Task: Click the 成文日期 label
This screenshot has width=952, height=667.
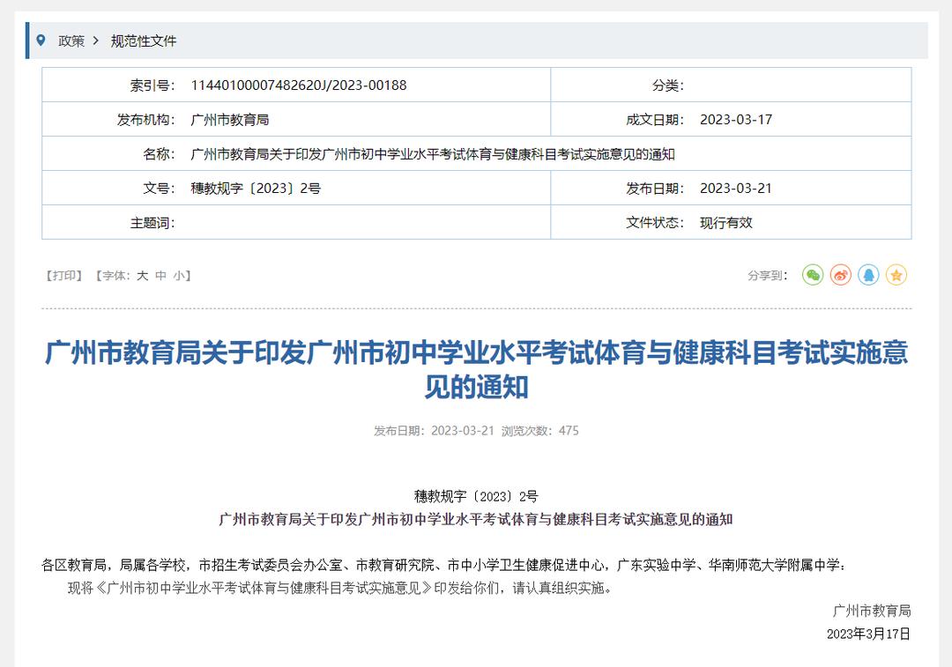Action: pos(655,120)
